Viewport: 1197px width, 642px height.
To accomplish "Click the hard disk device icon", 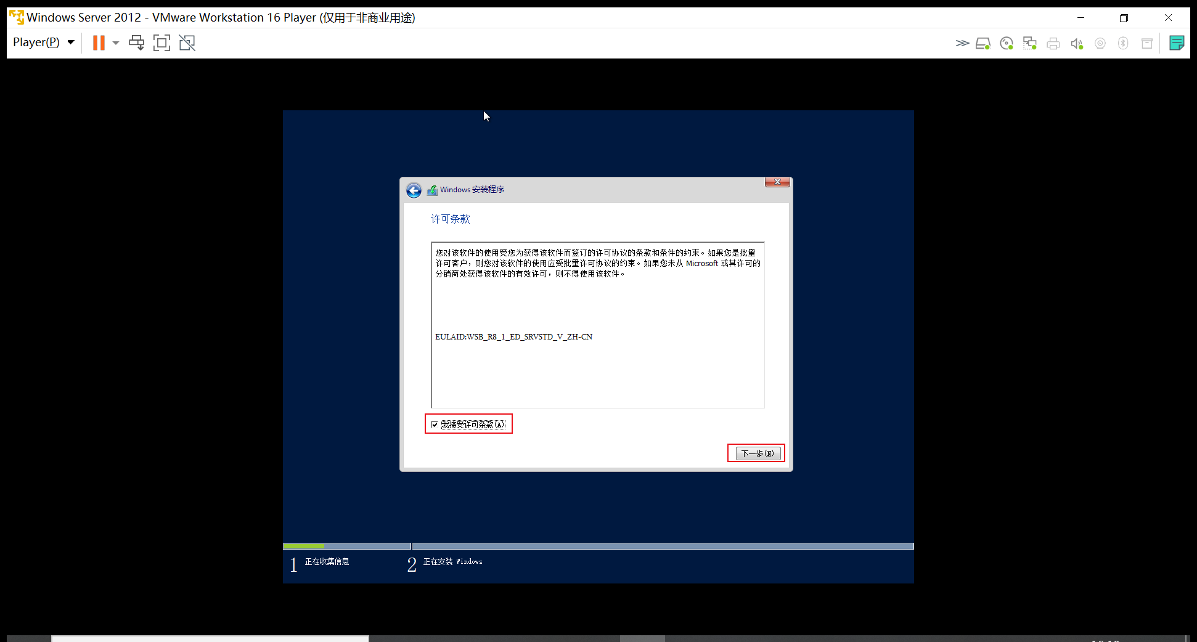I will [x=983, y=43].
